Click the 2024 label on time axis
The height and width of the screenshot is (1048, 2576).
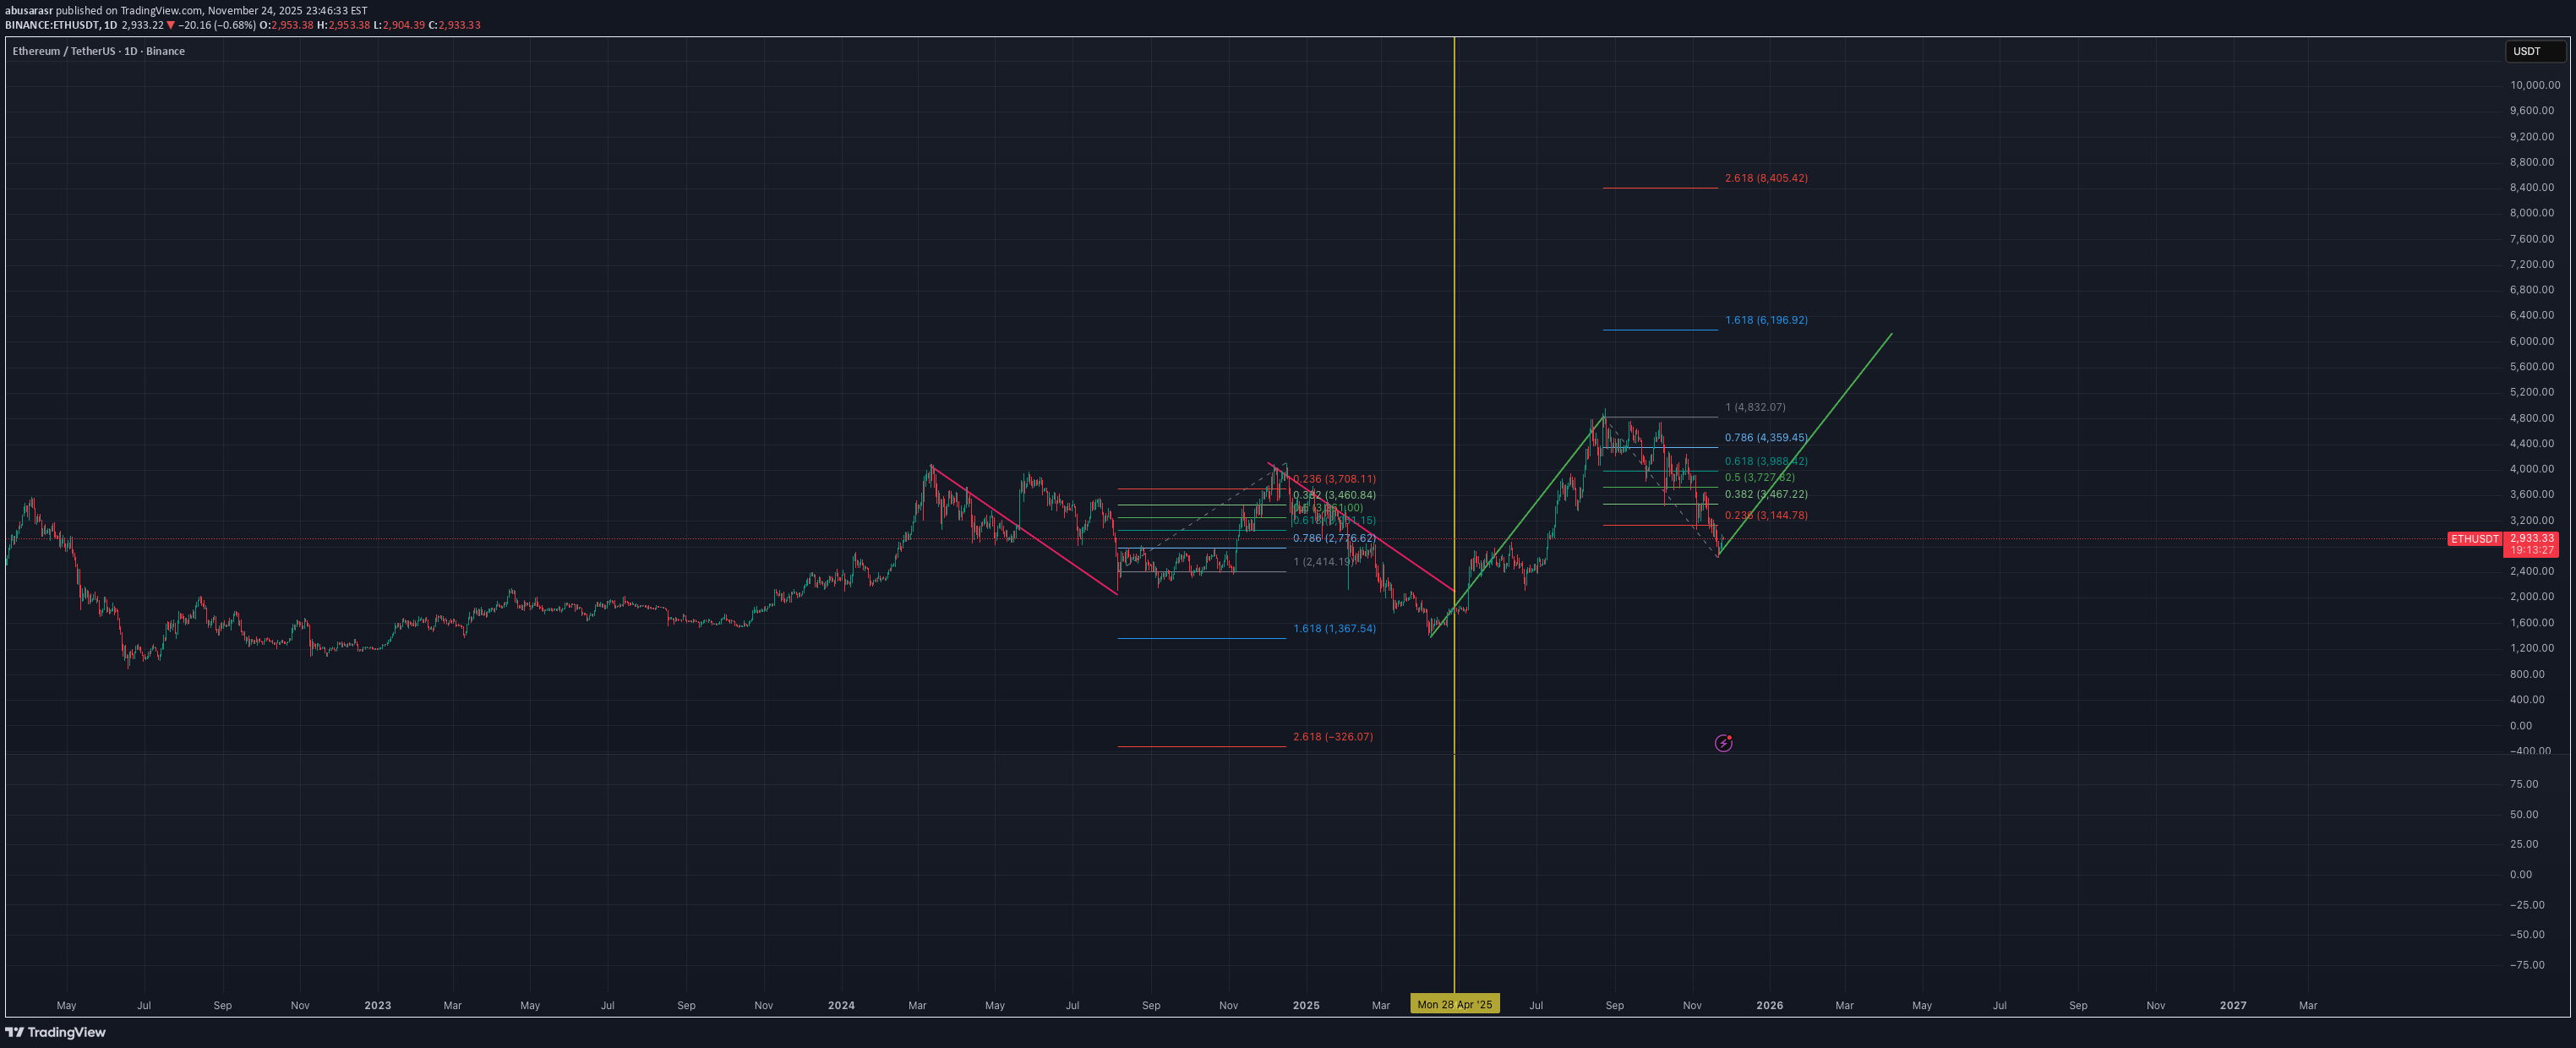[x=841, y=1006]
